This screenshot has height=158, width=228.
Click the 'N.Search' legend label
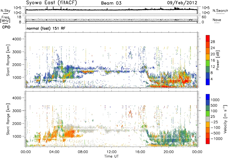[x=220, y=11]
